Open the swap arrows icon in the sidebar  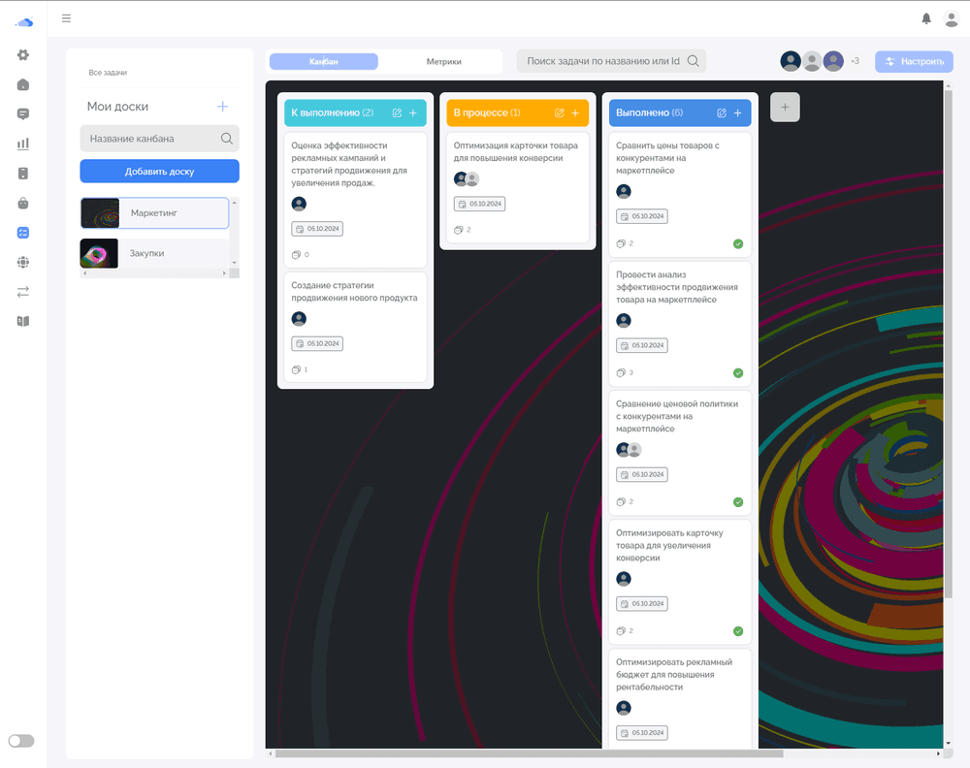(x=23, y=292)
